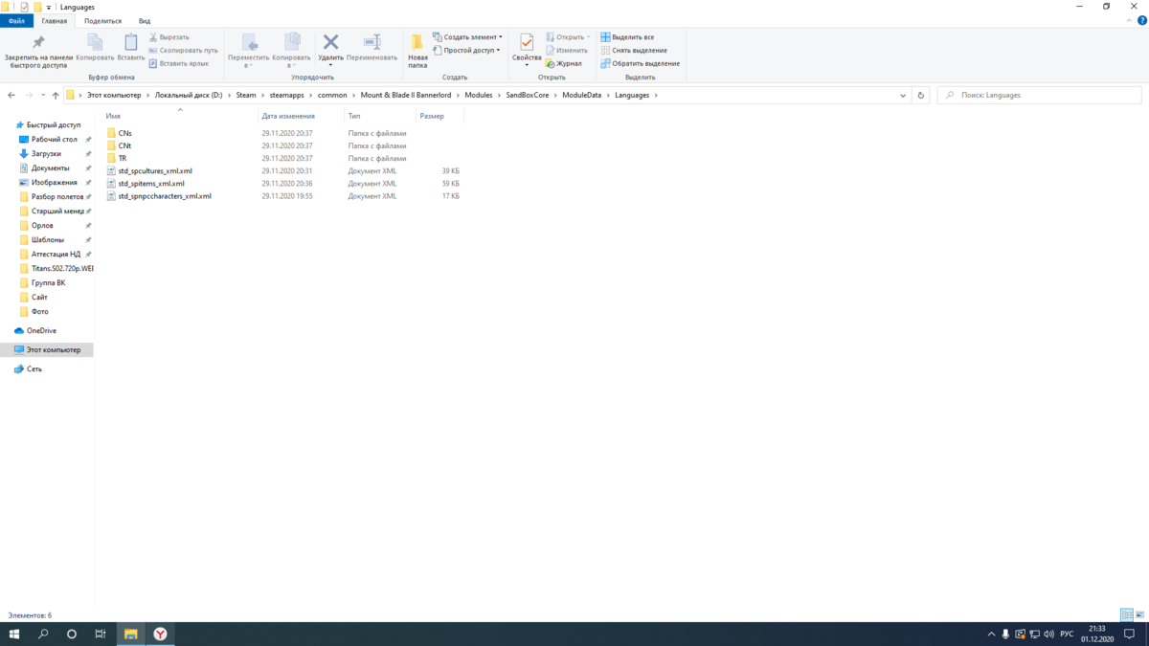Image resolution: width=1149 pixels, height=646 pixels.
Task: Click Mount & Blade II Bannerlord breadcrumb
Action: pyautogui.click(x=405, y=95)
